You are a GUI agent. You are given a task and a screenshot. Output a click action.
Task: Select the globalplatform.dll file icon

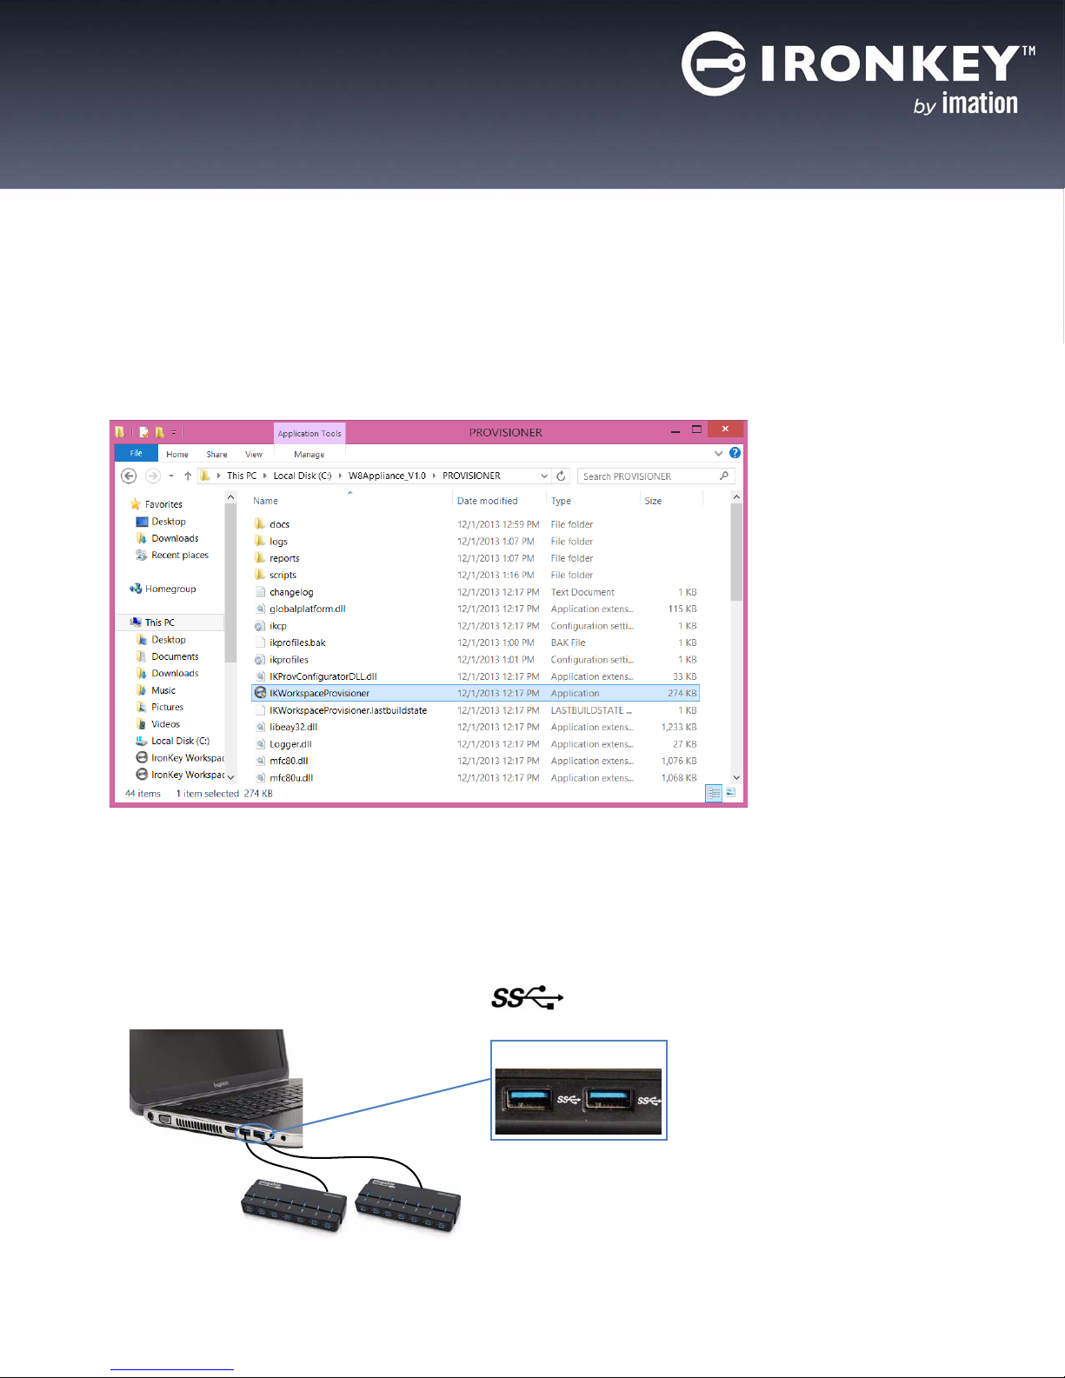point(260,609)
